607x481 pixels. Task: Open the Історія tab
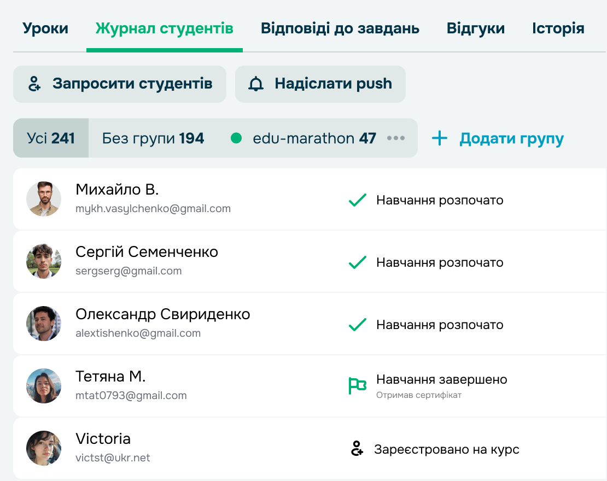coord(558,28)
